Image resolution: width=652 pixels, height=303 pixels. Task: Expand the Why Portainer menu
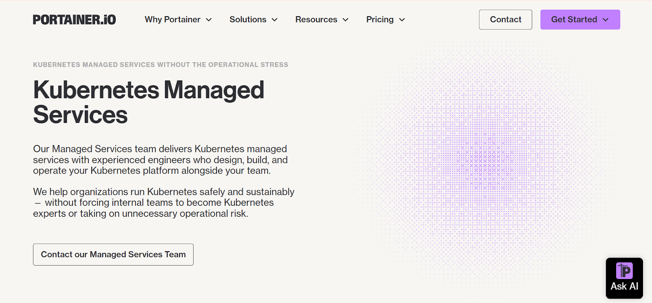pos(178,20)
